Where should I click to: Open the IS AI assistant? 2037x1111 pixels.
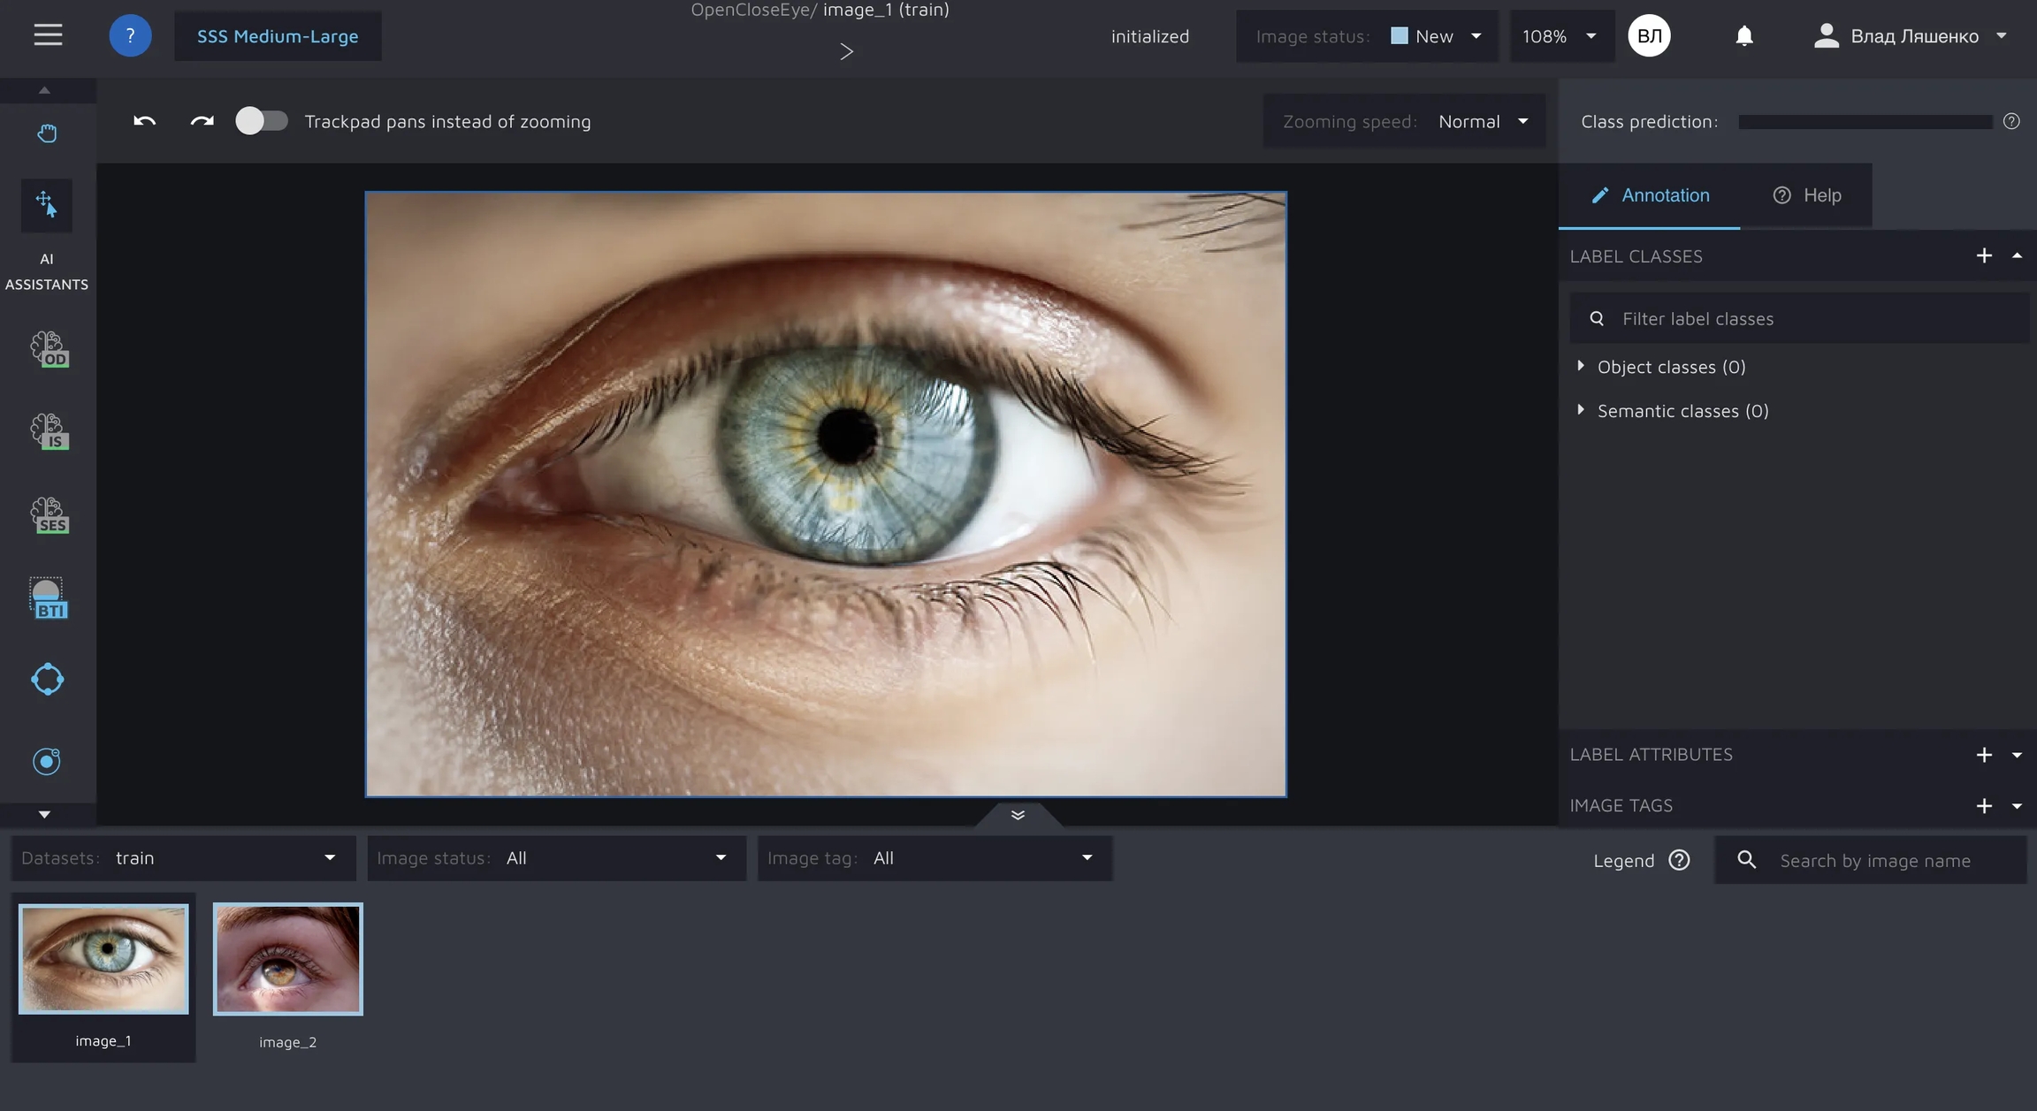[50, 432]
